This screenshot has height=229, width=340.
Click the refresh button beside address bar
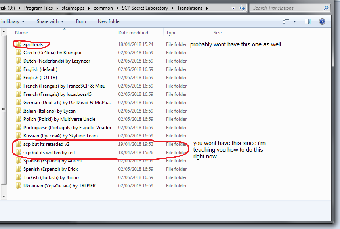[x=242, y=8]
